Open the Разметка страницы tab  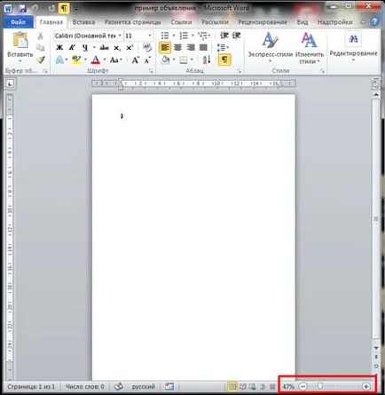click(133, 22)
